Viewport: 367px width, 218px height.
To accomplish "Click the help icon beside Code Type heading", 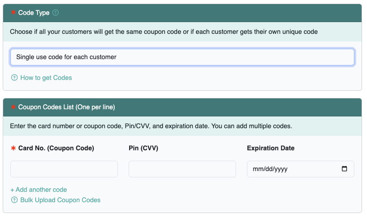I will (x=56, y=13).
